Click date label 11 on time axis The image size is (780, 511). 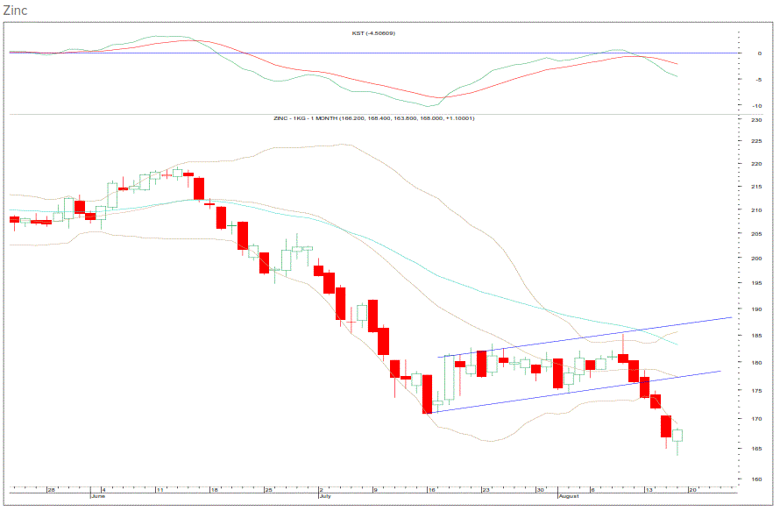point(160,490)
